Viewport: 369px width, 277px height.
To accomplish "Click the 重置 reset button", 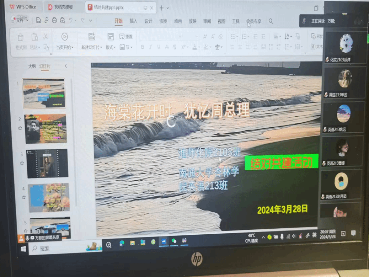I will (x=126, y=37).
